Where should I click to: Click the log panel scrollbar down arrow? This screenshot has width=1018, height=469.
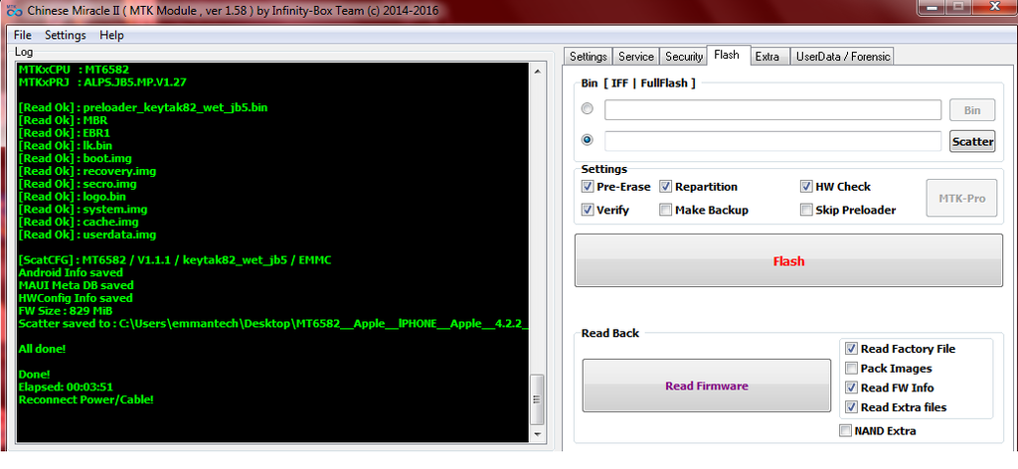[538, 434]
